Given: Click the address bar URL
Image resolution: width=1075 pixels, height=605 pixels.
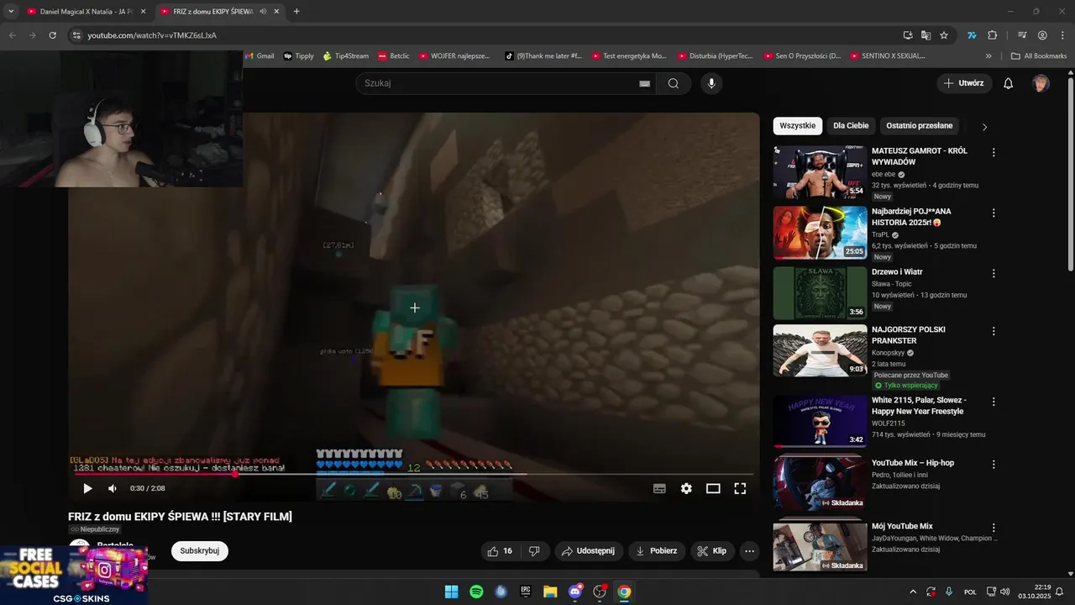Looking at the screenshot, I should click(152, 35).
